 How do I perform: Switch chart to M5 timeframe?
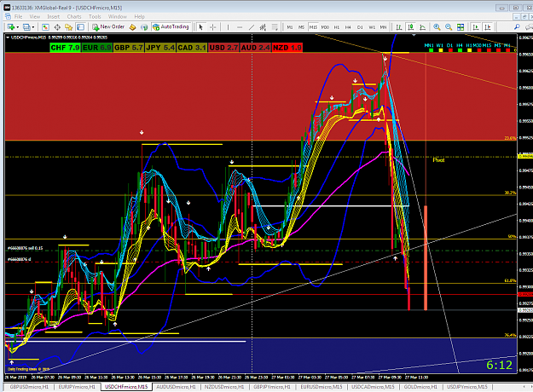pyautogui.click(x=301, y=27)
